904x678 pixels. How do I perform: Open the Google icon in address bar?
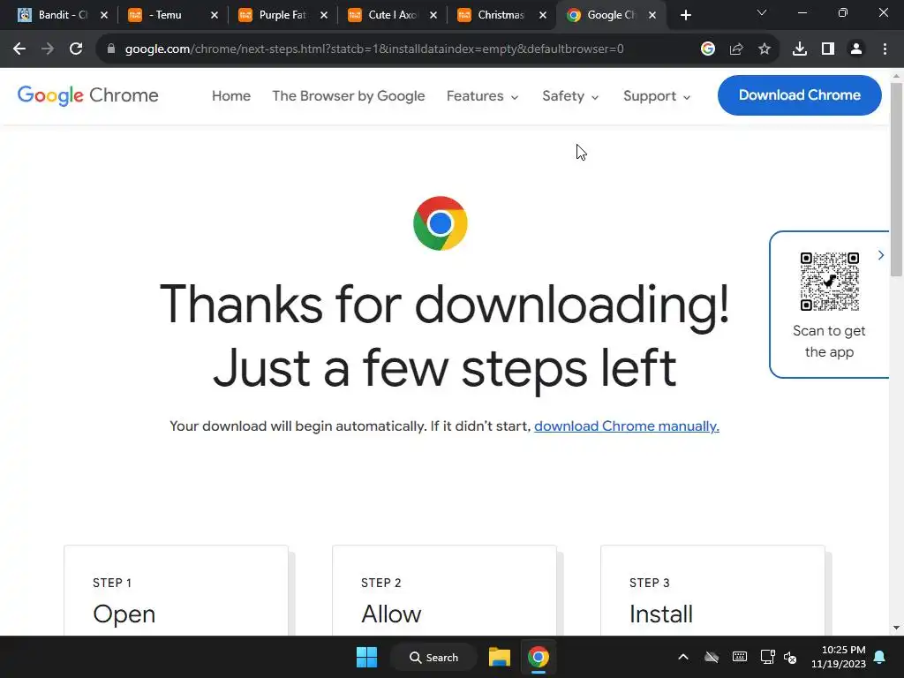[708, 49]
